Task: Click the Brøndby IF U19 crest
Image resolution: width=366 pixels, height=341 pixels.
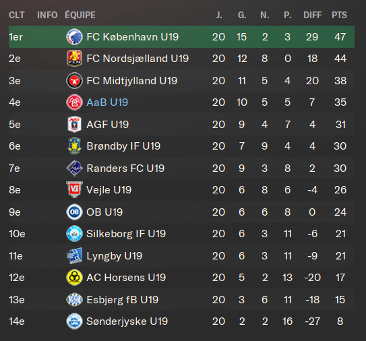Action: [74, 146]
